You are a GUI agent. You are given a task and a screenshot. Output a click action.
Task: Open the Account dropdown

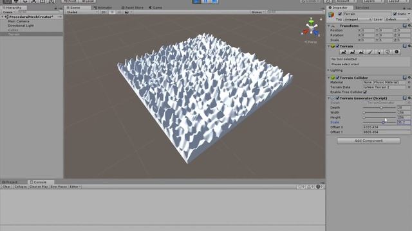[x=346, y=1]
